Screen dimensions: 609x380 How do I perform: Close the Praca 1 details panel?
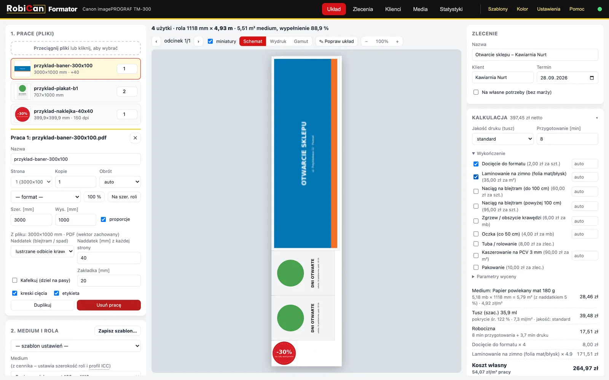click(x=135, y=138)
